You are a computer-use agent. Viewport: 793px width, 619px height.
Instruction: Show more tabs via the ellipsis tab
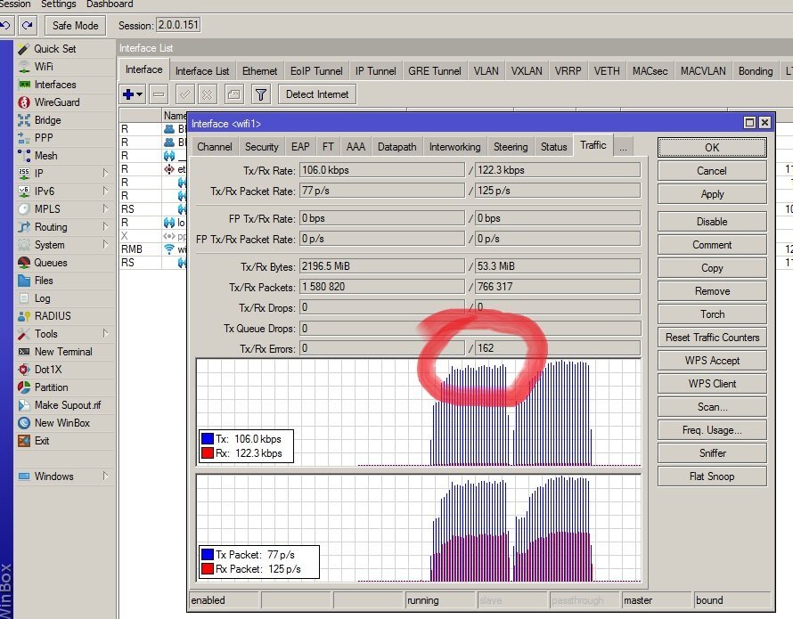click(623, 147)
